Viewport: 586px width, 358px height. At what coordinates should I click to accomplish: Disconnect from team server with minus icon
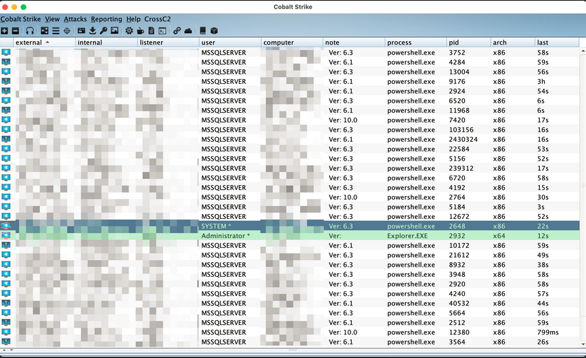[16, 30]
